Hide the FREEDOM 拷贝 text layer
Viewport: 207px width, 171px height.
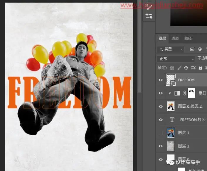[161, 120]
